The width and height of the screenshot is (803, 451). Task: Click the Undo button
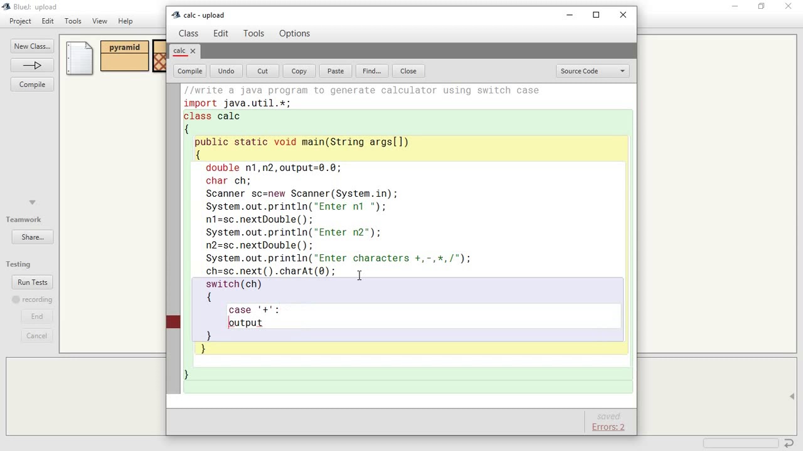coord(226,71)
